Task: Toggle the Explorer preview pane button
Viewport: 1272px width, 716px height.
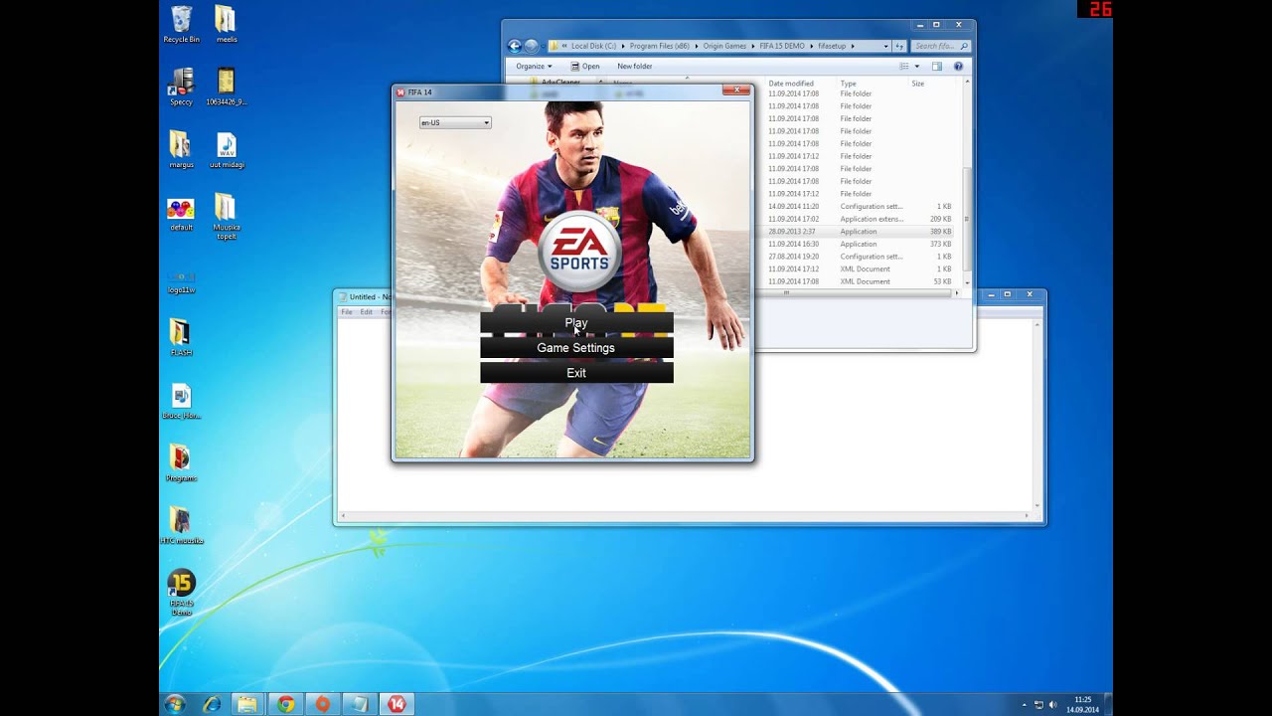Action: pyautogui.click(x=936, y=67)
